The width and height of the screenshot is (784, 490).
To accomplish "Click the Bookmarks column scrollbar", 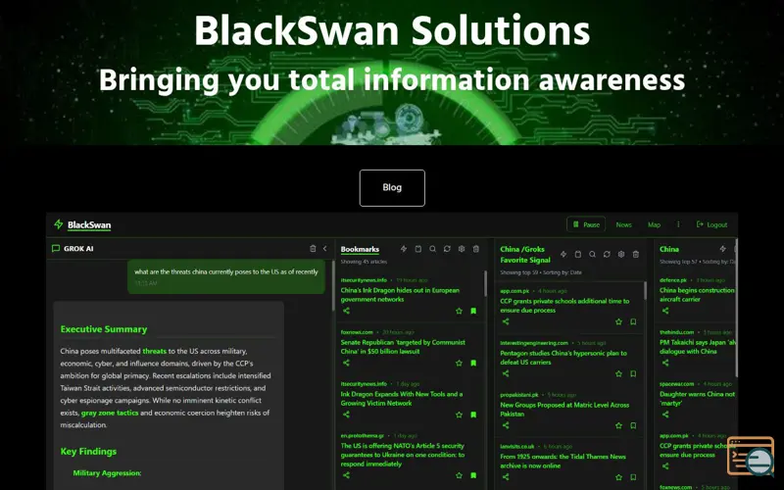I will tap(485, 283).
